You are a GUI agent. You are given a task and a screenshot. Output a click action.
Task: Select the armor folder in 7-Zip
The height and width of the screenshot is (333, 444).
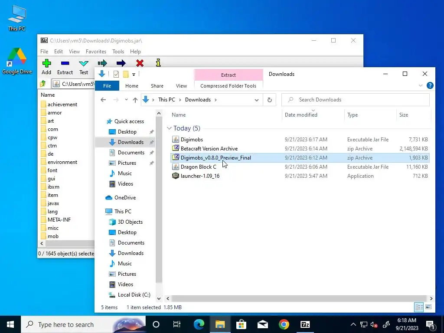[x=51, y=113]
